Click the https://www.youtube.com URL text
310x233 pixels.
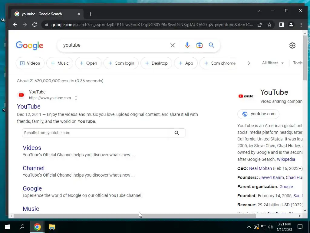[50, 98]
